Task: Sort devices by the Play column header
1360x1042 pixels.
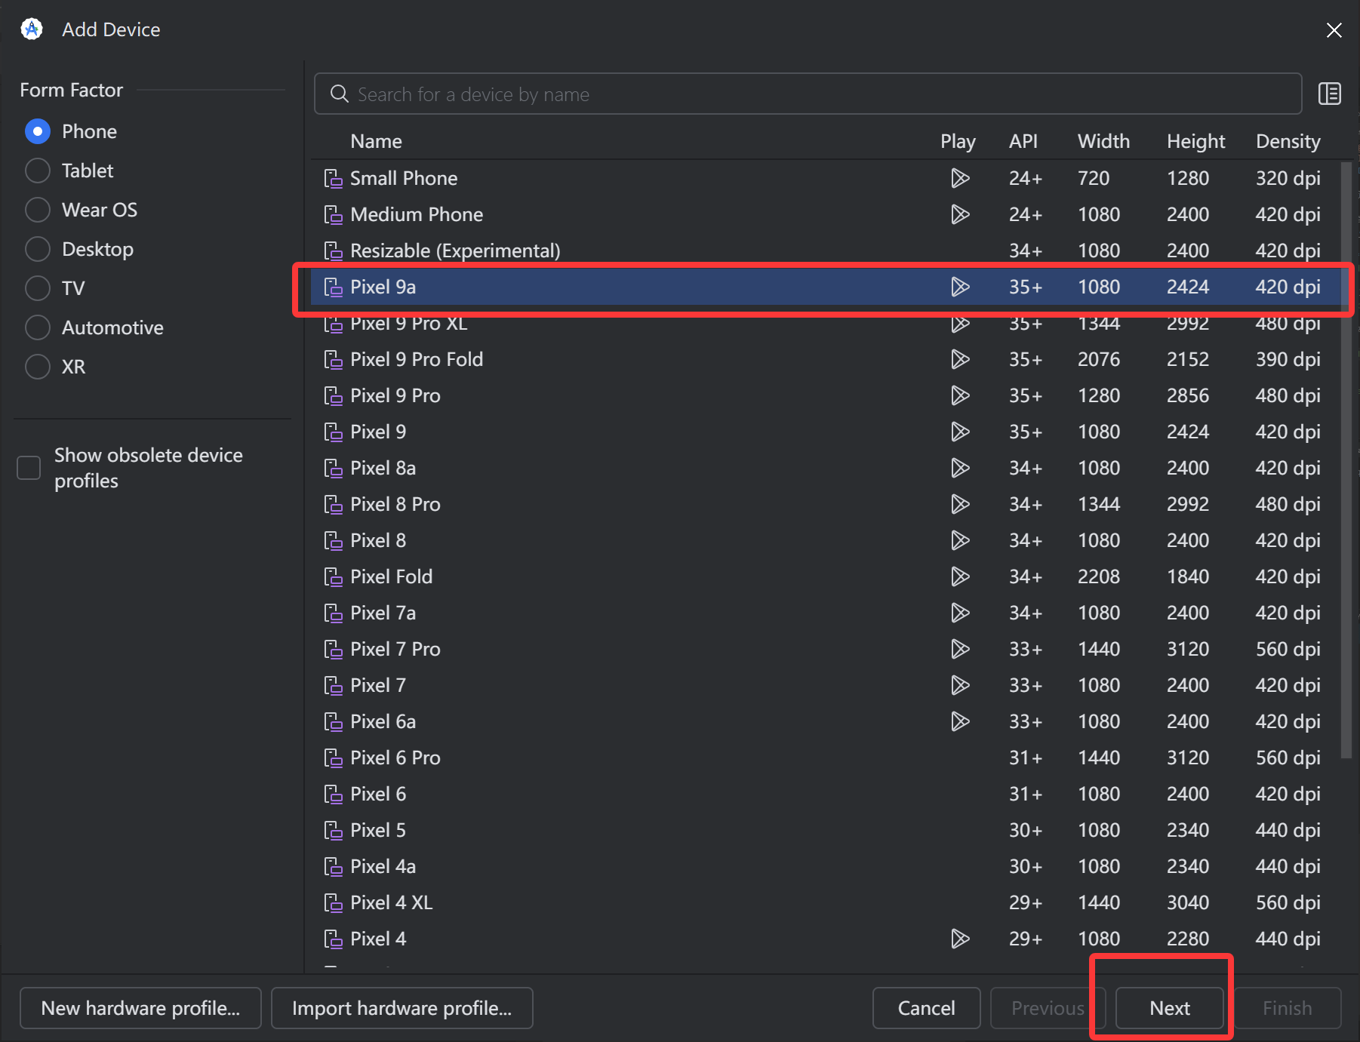Action: tap(958, 141)
